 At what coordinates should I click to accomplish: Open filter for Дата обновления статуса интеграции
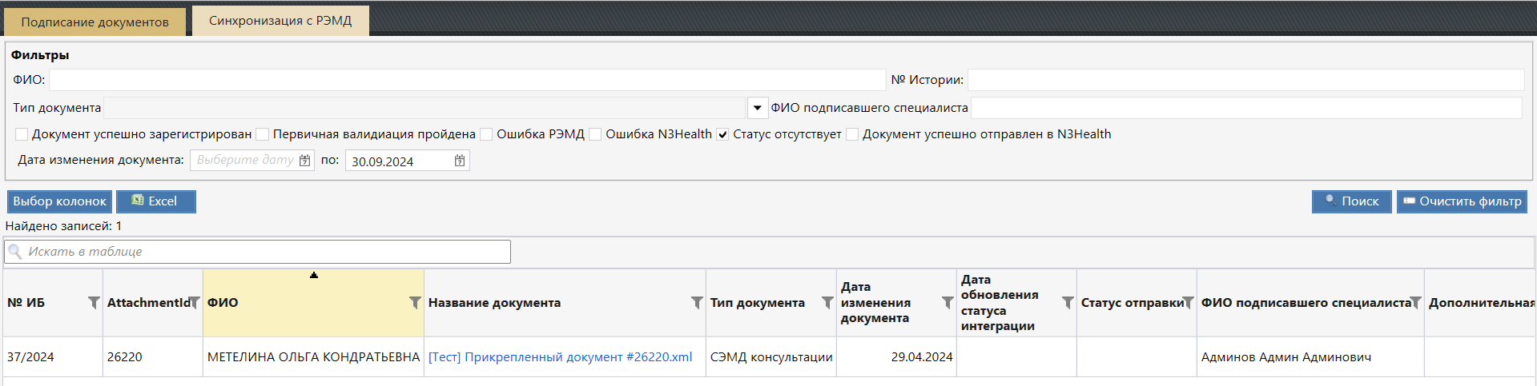[1068, 303]
